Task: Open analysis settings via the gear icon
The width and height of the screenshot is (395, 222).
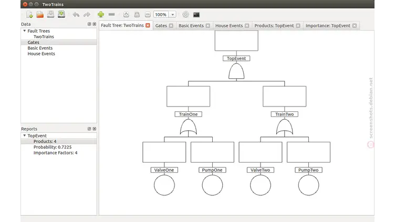Action: 185,15
